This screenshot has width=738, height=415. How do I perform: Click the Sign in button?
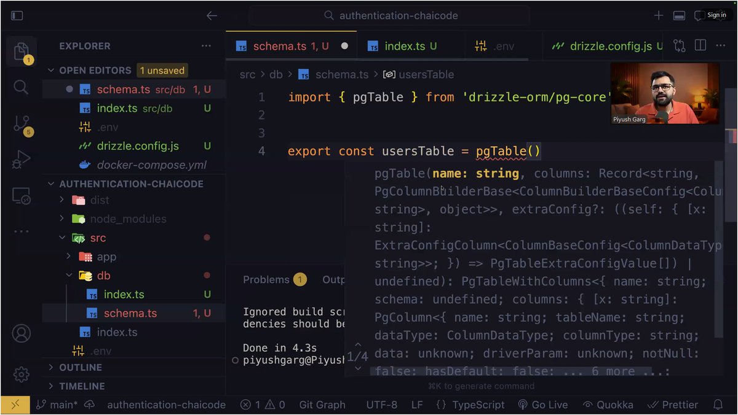coord(716,15)
